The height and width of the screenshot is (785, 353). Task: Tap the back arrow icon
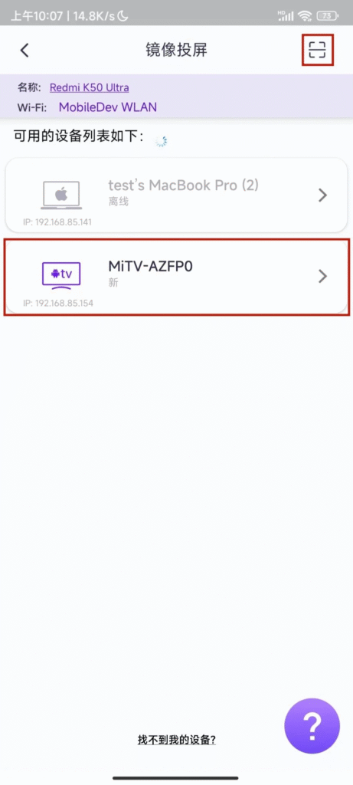[25, 50]
